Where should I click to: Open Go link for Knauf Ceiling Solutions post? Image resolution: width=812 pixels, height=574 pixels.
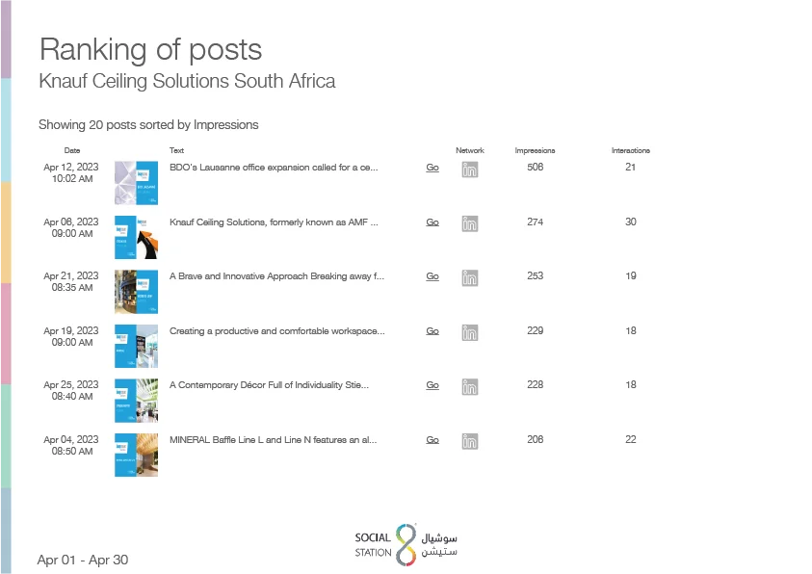pos(432,222)
